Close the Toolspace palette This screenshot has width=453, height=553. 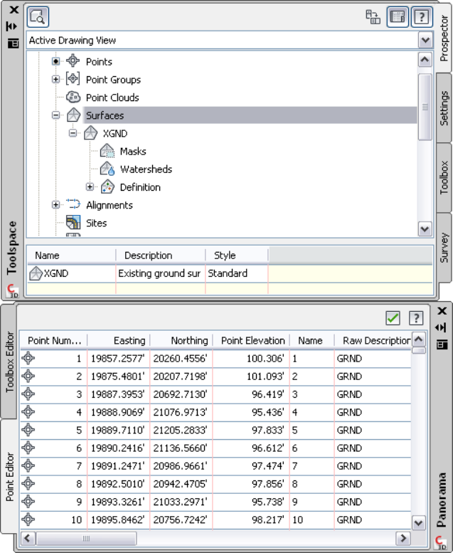[14, 9]
